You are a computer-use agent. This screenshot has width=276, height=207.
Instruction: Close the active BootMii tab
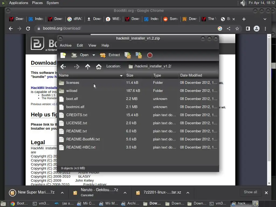pos(234,19)
